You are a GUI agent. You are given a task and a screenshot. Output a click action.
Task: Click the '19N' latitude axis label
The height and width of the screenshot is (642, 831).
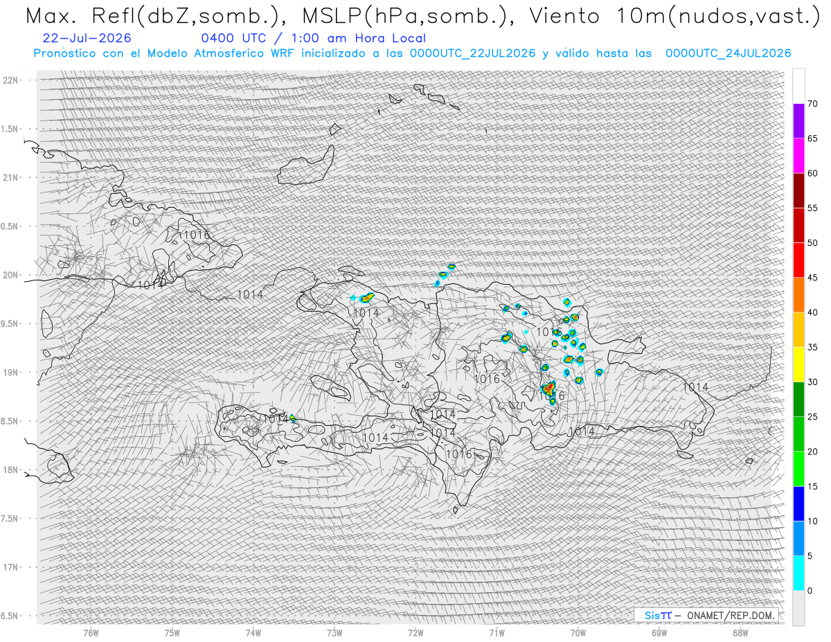(10, 372)
